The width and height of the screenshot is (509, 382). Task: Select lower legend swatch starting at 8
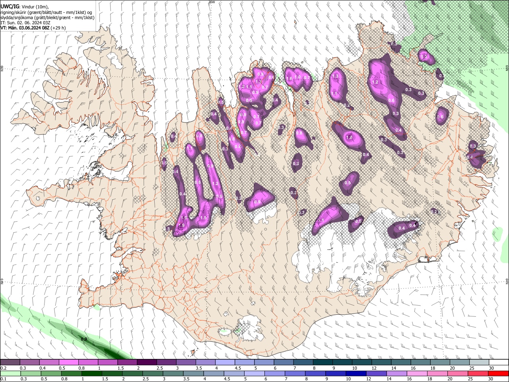click(x=315, y=373)
